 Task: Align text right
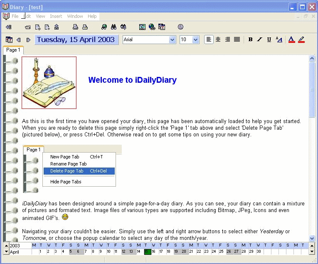tap(227, 39)
